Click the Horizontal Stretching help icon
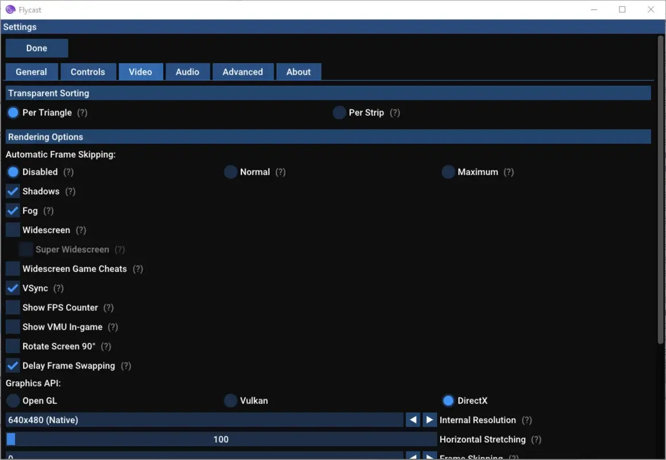The width and height of the screenshot is (666, 460). tap(537, 439)
